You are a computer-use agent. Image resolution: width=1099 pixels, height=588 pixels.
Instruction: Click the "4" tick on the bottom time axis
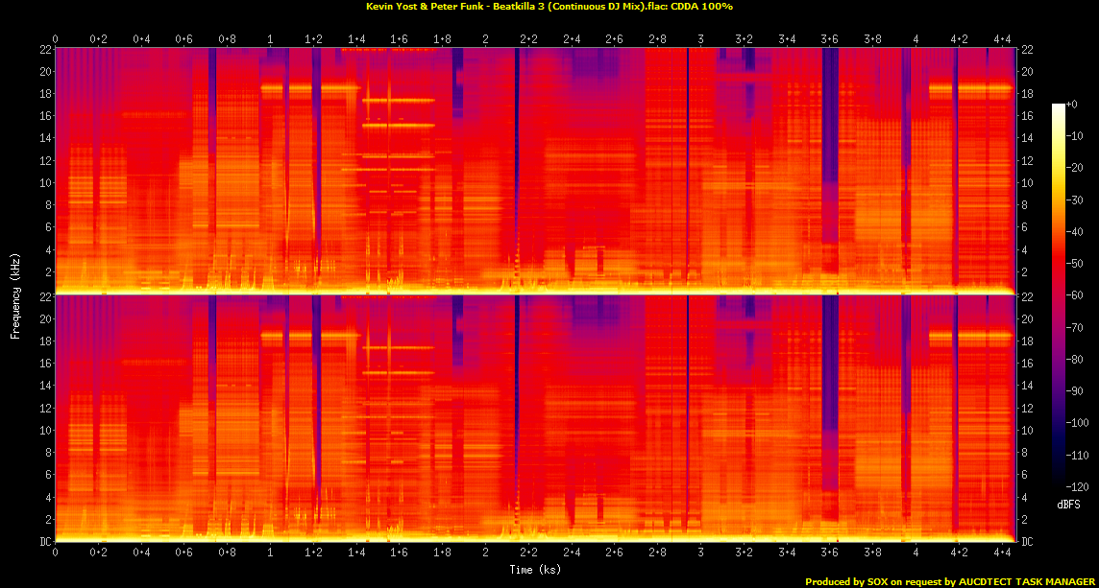point(916,553)
